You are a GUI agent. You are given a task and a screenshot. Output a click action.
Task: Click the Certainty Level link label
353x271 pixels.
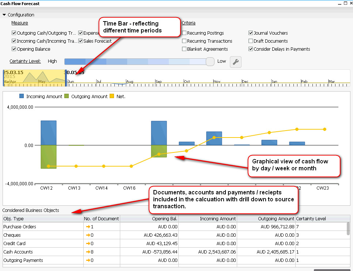pos(25,61)
